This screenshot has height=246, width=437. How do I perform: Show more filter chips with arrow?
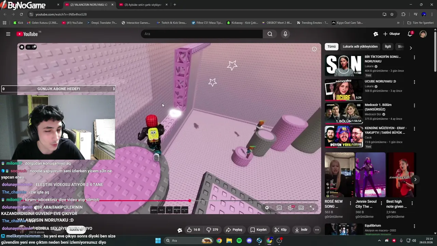[x=411, y=48]
